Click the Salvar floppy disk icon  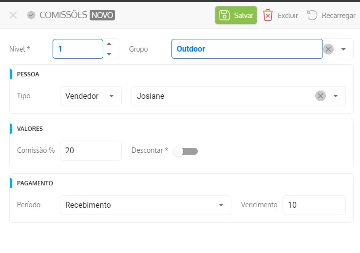coord(224,15)
